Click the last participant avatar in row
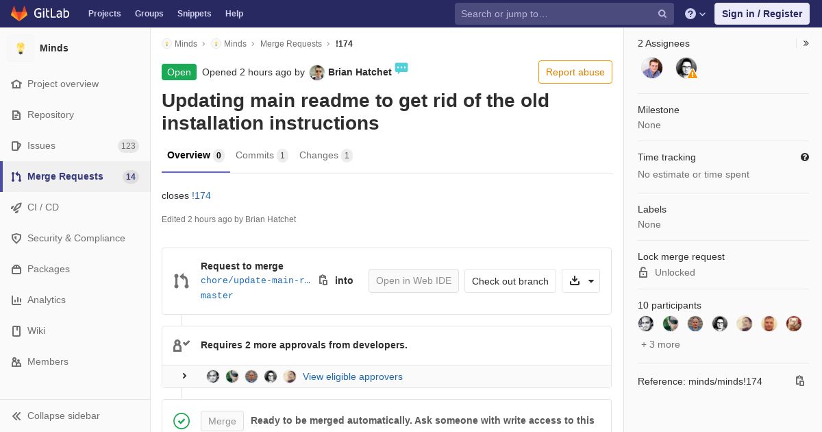The height and width of the screenshot is (432, 822). click(794, 324)
